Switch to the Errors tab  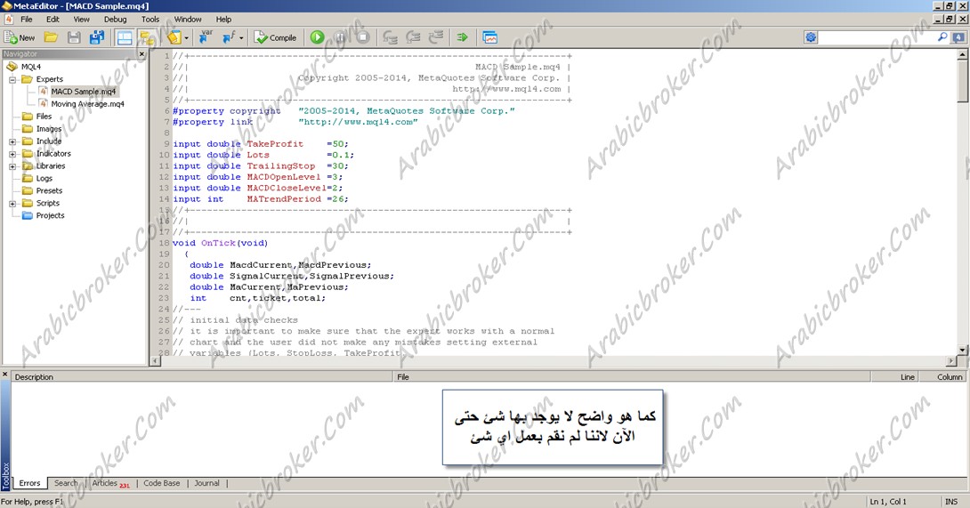(x=29, y=483)
